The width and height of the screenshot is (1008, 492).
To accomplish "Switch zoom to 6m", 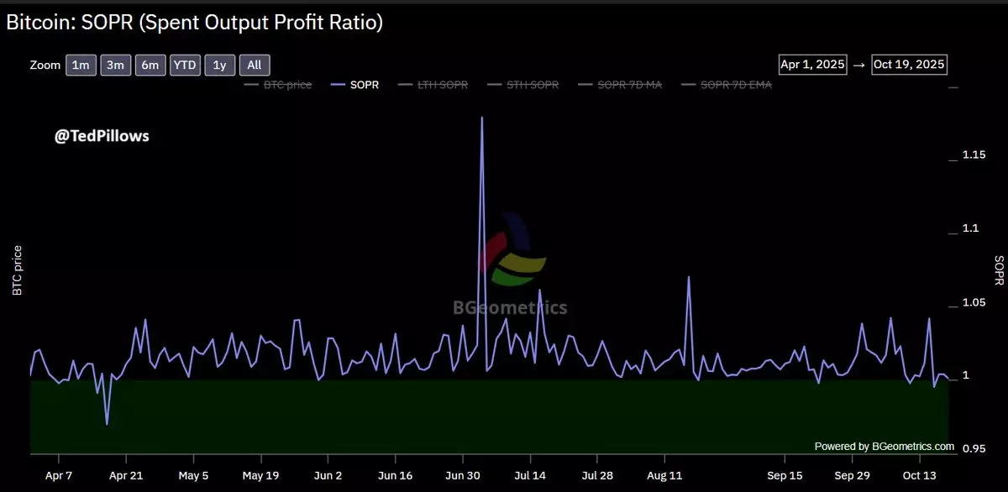I will click(x=150, y=65).
